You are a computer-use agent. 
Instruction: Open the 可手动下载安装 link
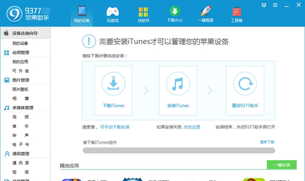pyautogui.click(x=115, y=127)
